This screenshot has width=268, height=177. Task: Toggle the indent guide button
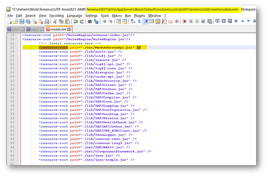(x=146, y=22)
